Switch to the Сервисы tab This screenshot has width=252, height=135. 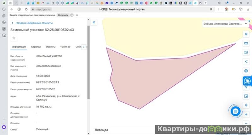pyautogui.click(x=36, y=47)
